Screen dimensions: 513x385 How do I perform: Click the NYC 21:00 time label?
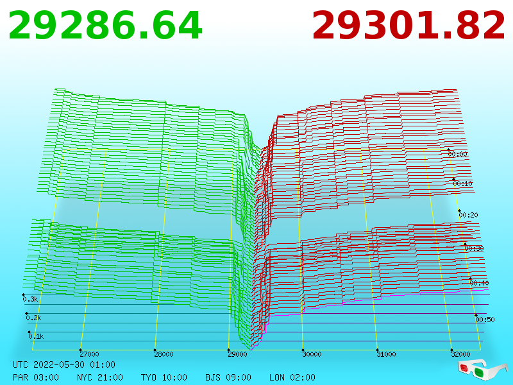tap(100, 377)
